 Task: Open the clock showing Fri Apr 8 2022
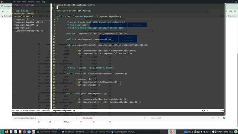click(x=225, y=132)
